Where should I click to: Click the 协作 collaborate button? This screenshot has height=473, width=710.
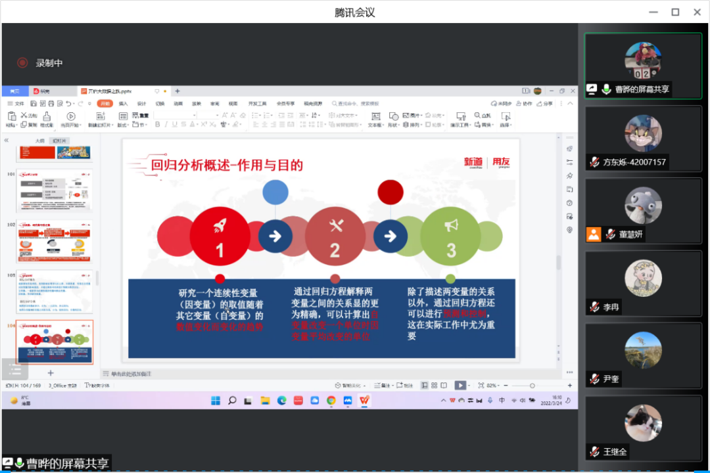(524, 104)
